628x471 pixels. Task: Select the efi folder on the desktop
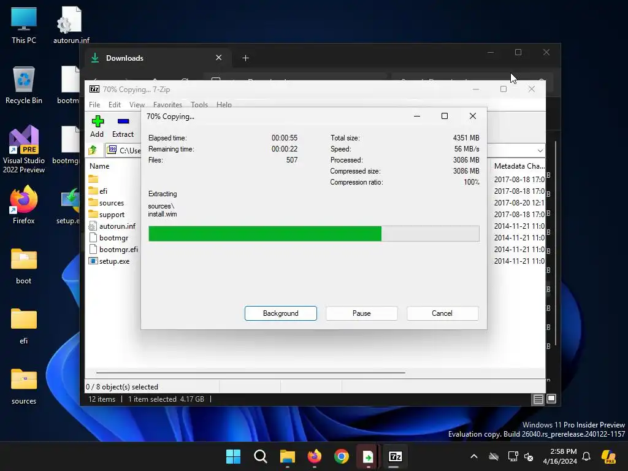tap(24, 326)
